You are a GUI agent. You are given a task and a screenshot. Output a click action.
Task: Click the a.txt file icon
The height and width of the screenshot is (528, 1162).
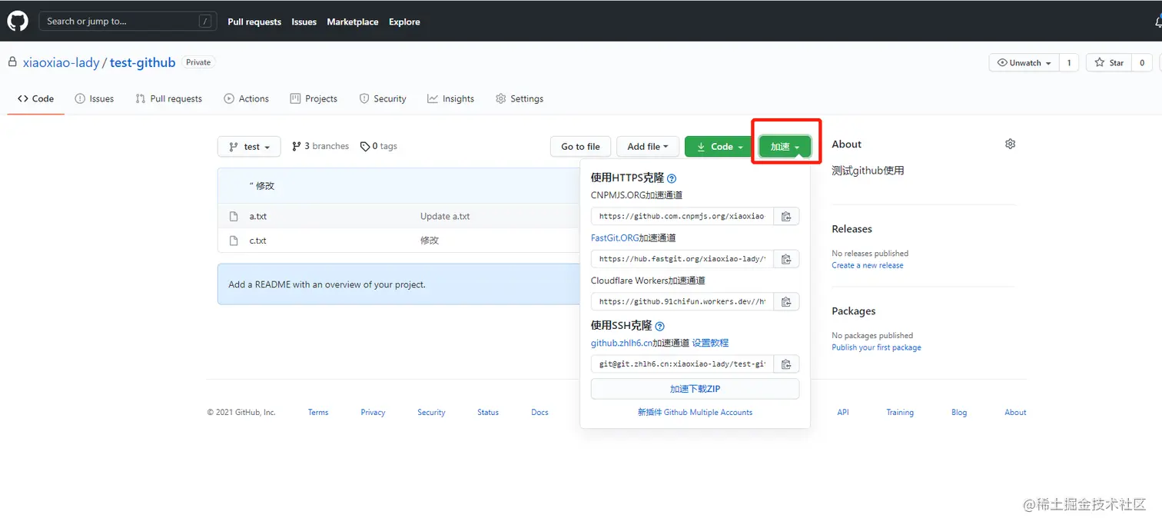point(234,216)
